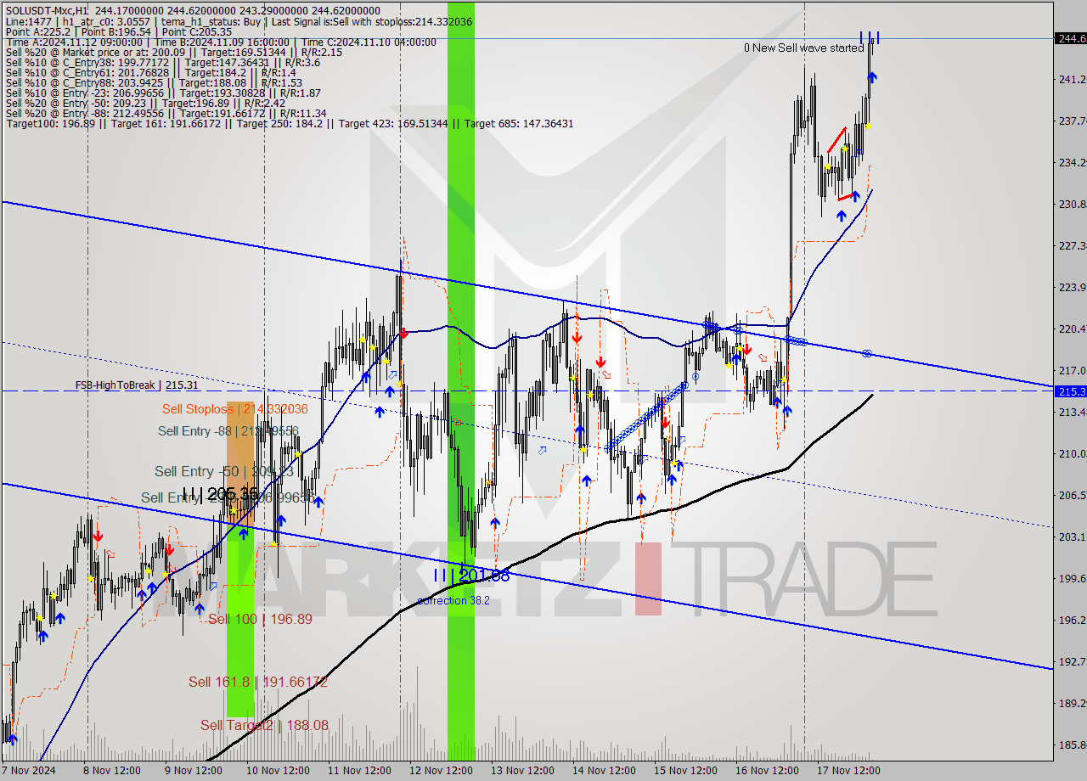Select the 230.8 price axis label
The height and width of the screenshot is (781, 1087).
click(1072, 204)
